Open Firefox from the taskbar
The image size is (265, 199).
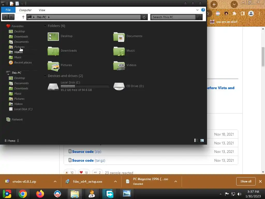(40, 194)
